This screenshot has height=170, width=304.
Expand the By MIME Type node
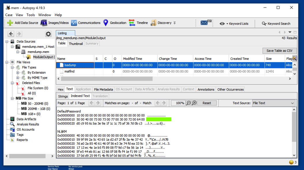18,78
